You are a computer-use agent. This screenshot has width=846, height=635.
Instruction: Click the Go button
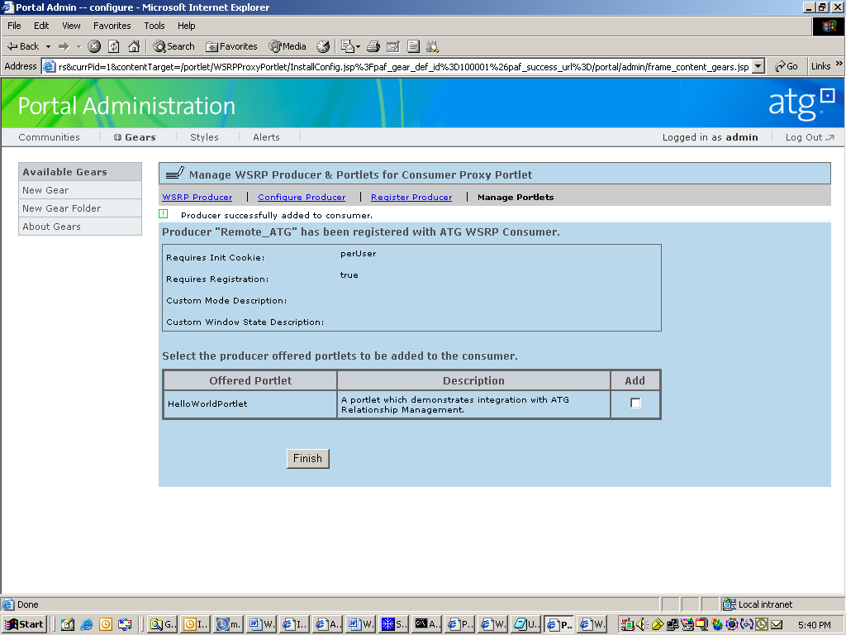(x=787, y=66)
